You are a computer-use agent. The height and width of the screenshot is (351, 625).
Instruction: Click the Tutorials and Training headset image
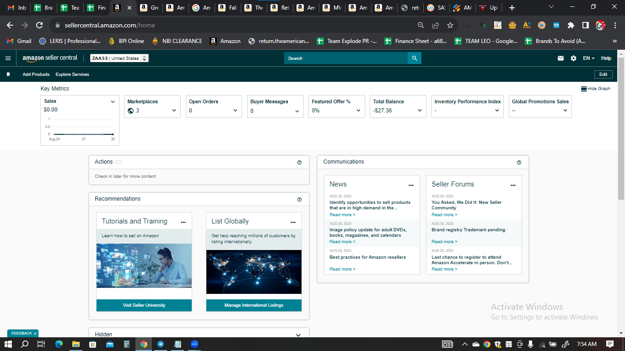click(144, 266)
